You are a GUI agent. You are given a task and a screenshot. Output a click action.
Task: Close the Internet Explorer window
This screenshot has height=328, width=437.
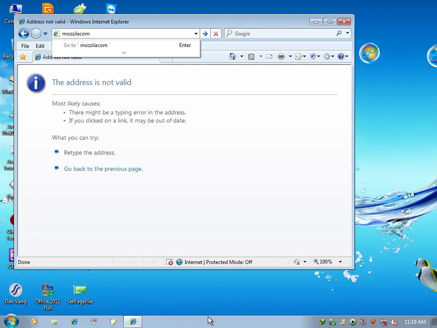click(x=344, y=22)
